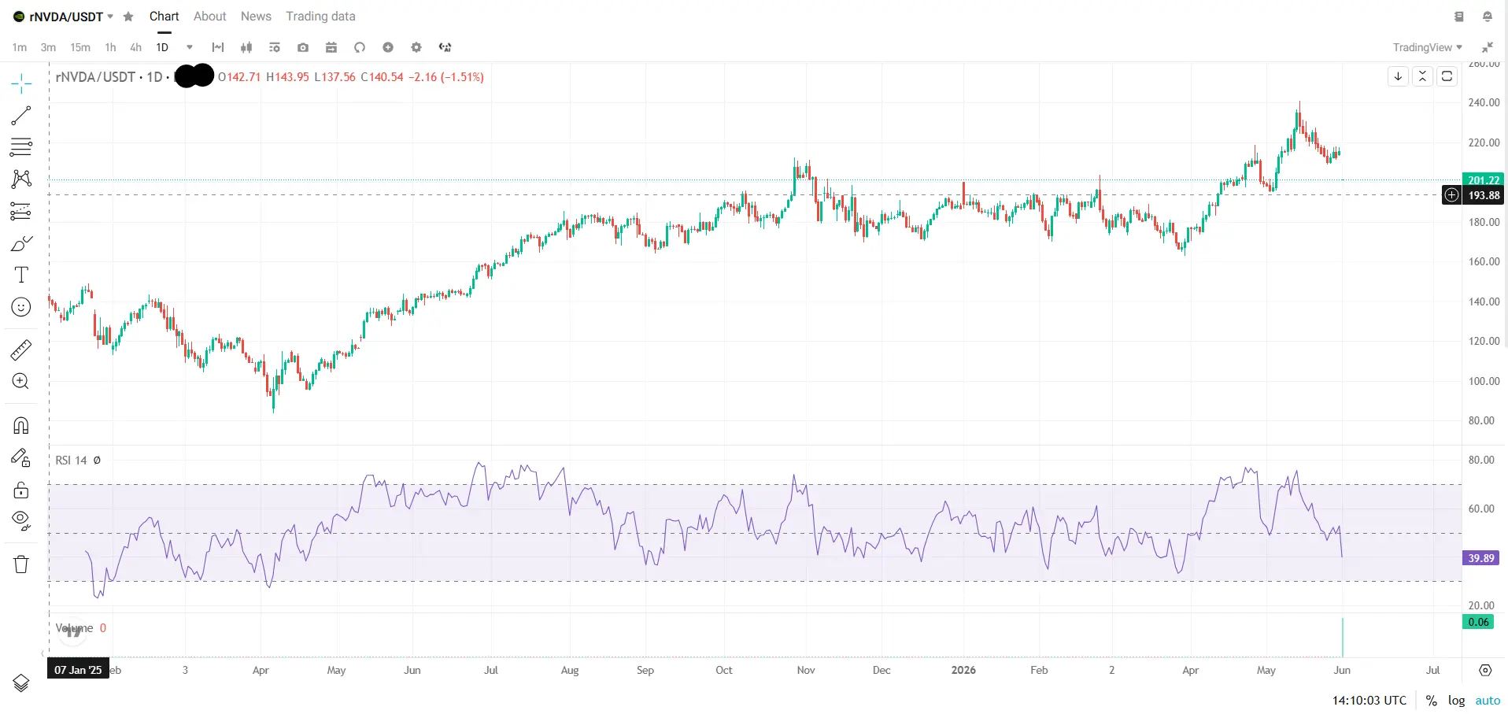Select the 1m timeframe
The width and height of the screenshot is (1508, 714).
20,47
